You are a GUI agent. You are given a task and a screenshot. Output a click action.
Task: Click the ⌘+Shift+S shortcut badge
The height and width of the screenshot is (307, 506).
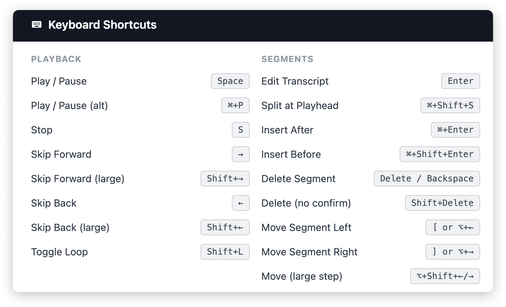(x=450, y=105)
